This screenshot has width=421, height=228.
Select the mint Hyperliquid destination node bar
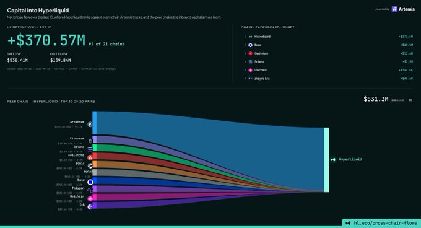[326, 160]
